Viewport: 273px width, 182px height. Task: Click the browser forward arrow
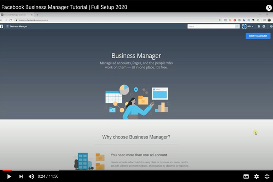coord(6,20)
